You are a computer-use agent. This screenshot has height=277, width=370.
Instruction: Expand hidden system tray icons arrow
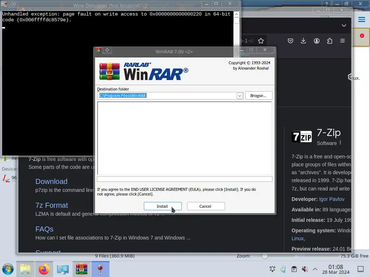(315, 269)
